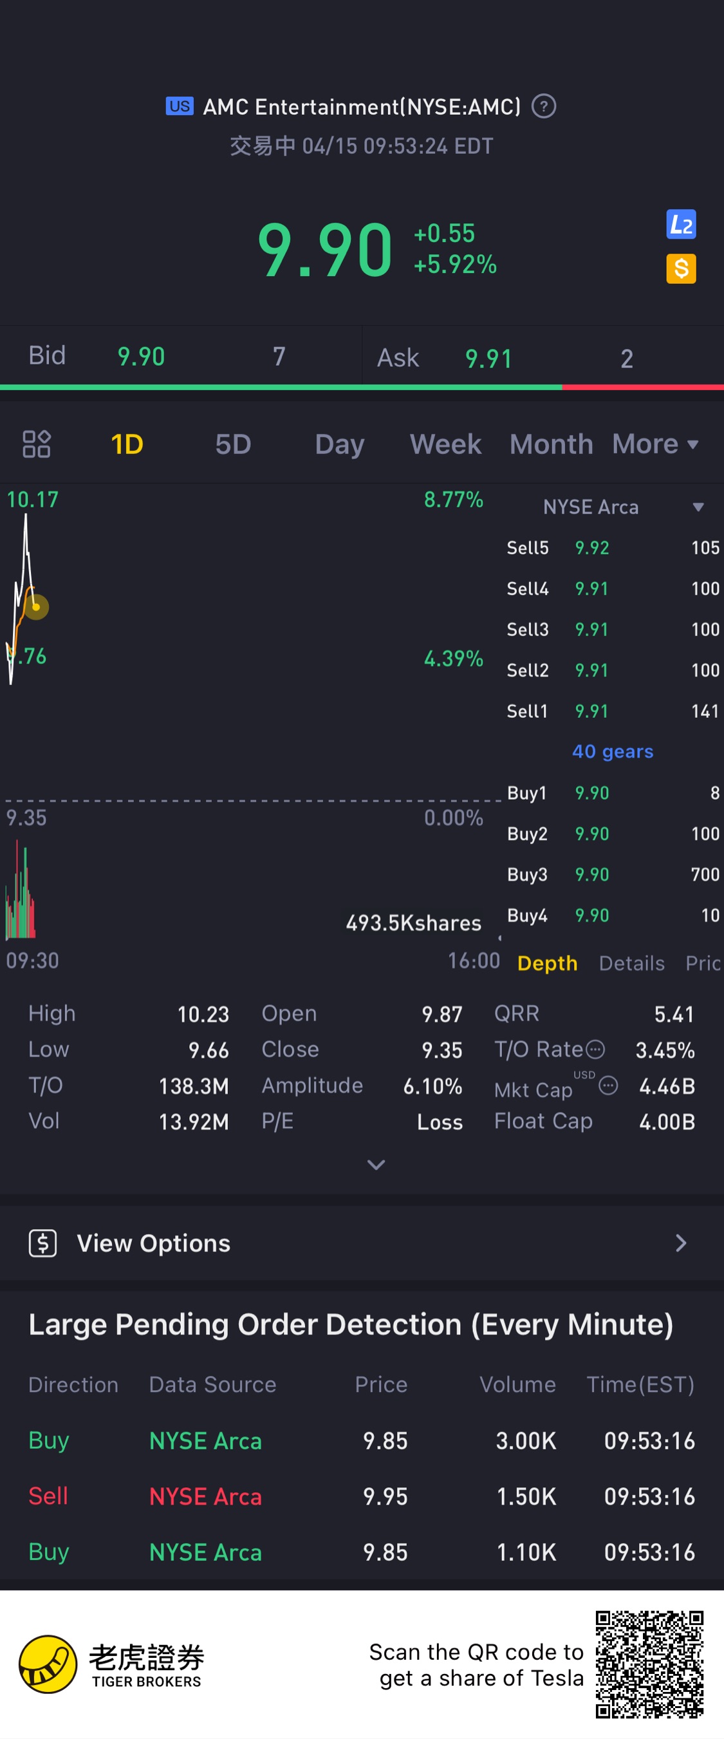The height and width of the screenshot is (1739, 724).
Task: Open the More chart periods dropdown
Action: pos(655,444)
